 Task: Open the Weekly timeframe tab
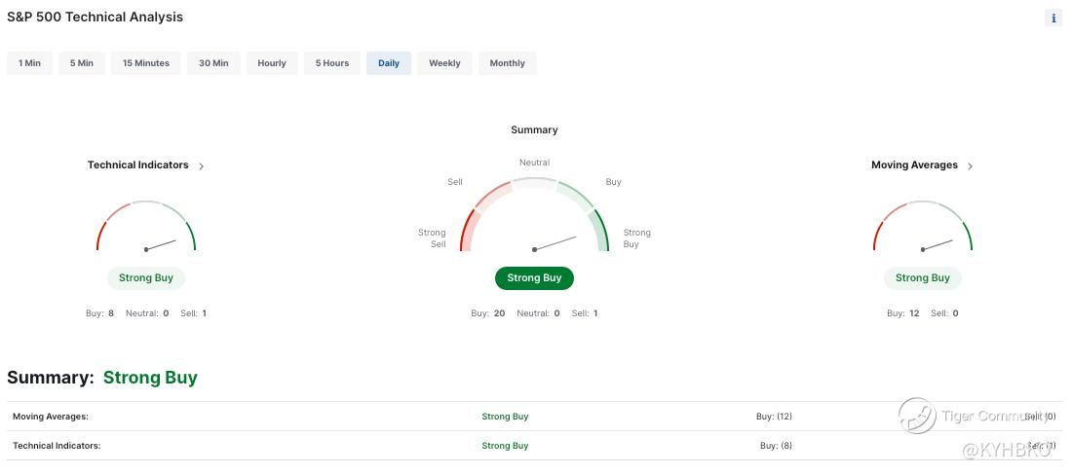(444, 62)
